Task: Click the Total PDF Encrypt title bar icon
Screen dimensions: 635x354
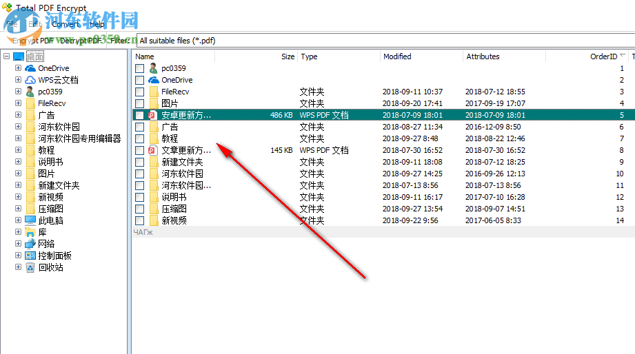Action: pyautogui.click(x=7, y=8)
